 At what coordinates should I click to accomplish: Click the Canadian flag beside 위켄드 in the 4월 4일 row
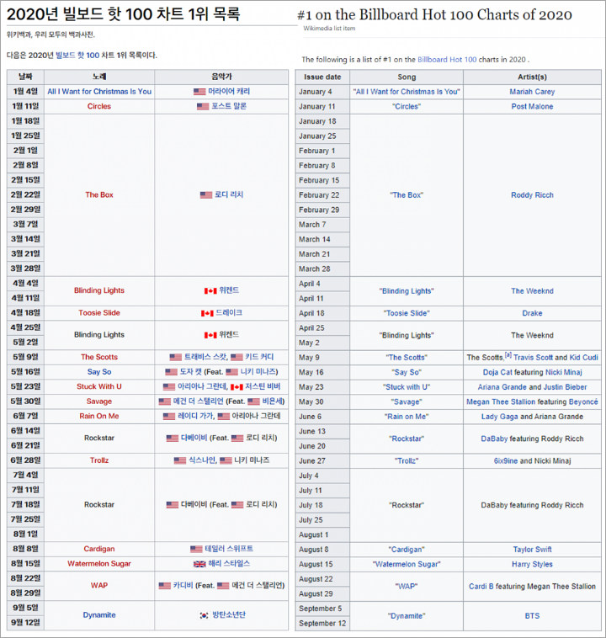click(210, 290)
